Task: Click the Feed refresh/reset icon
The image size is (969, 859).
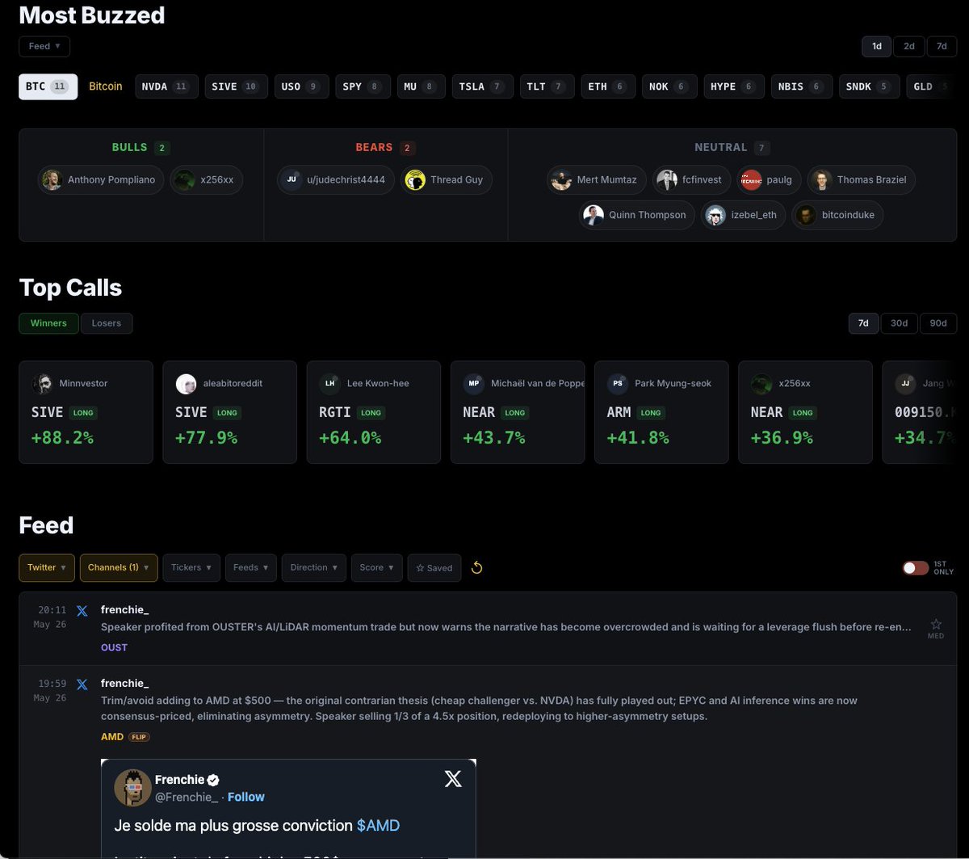Action: click(476, 567)
